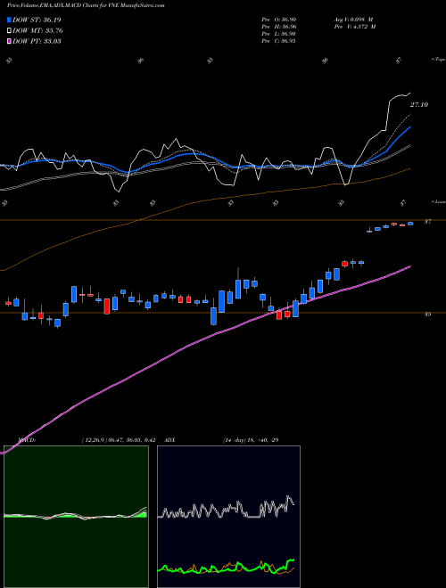Click the 'Pre V: 4.572 M' value

coord(356,27)
